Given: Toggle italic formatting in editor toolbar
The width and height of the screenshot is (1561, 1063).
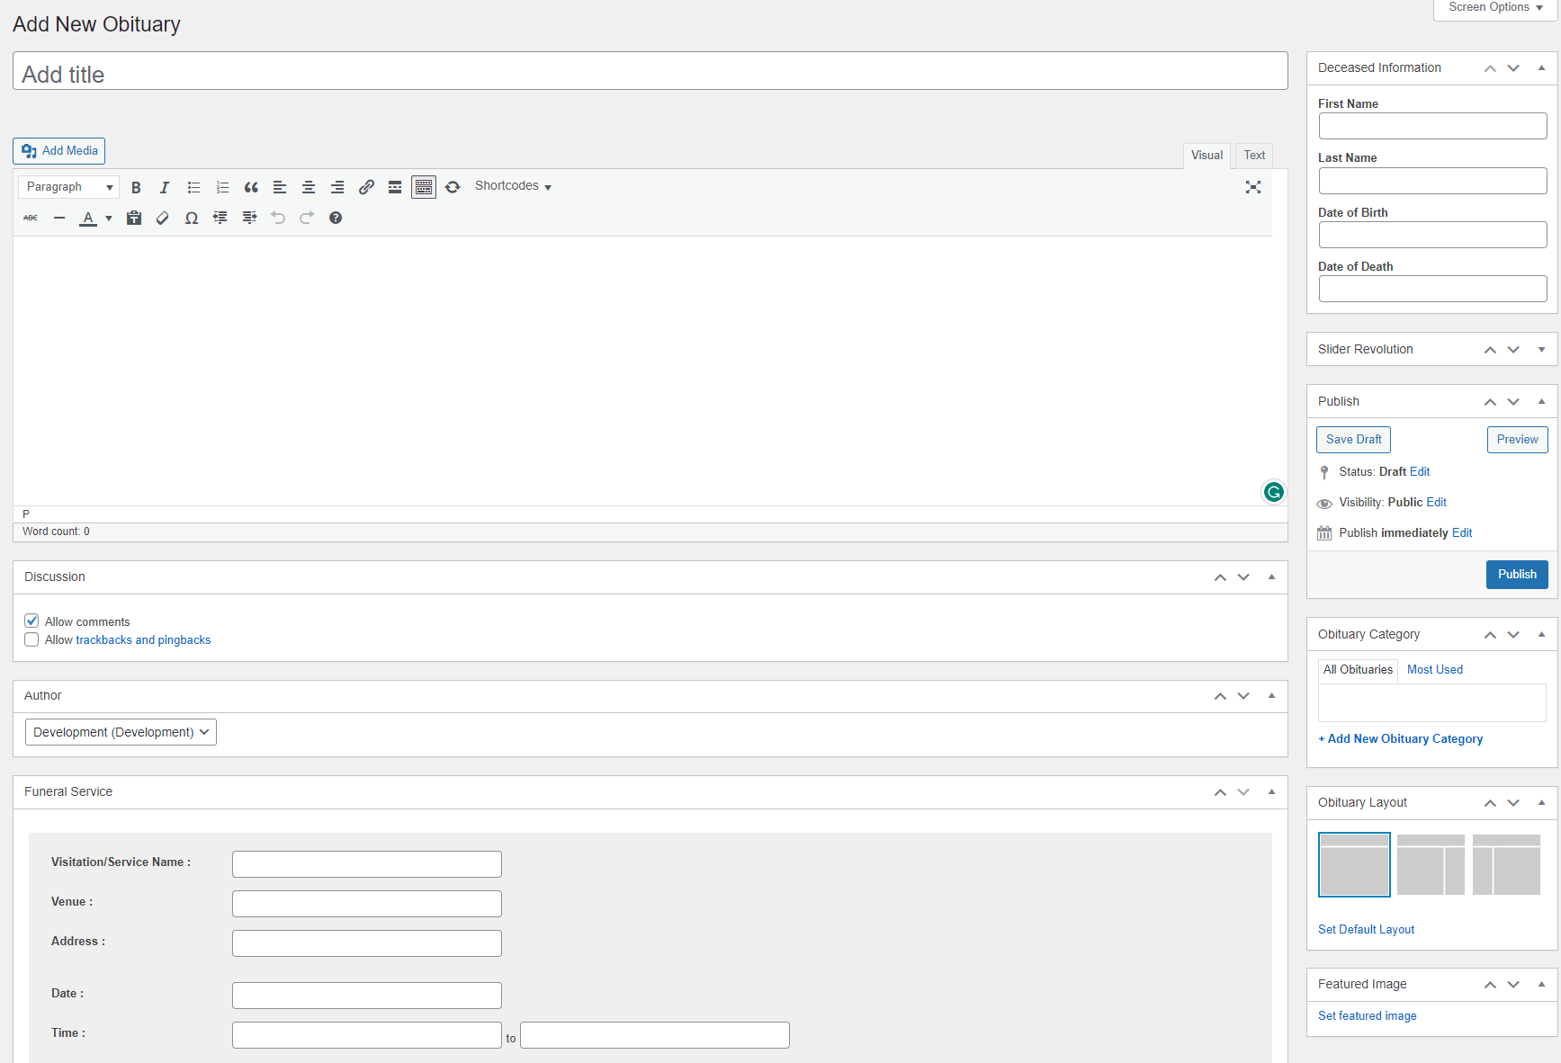Looking at the screenshot, I should 165,187.
